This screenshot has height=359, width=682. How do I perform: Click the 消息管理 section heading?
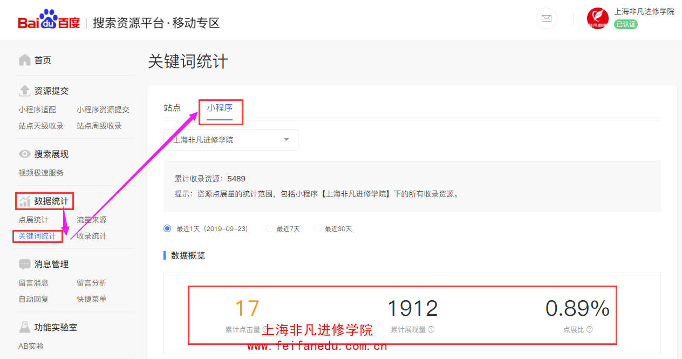click(51, 264)
